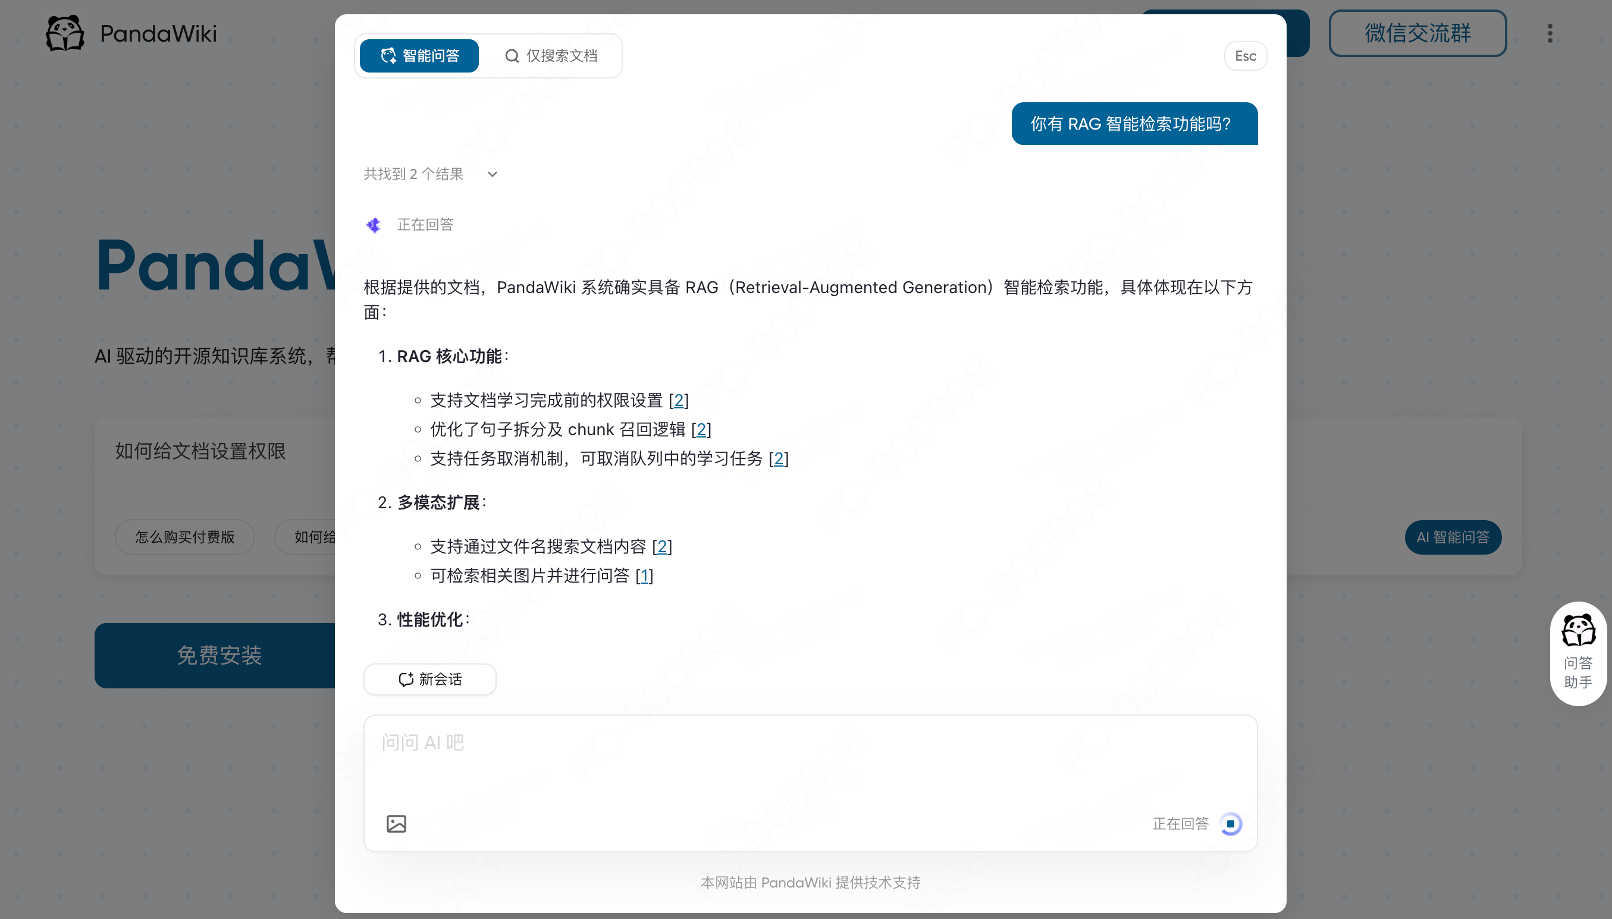Click the user question bubble about RAG
This screenshot has height=919, width=1612.
pos(1134,124)
